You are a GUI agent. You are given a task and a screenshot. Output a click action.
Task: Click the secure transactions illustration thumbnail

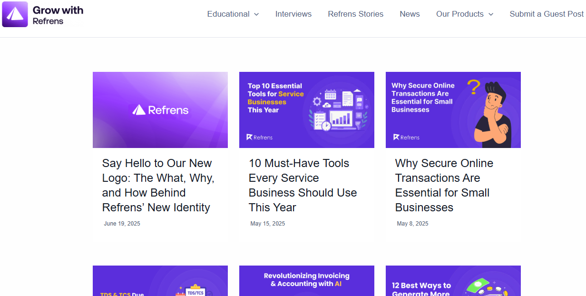453,110
